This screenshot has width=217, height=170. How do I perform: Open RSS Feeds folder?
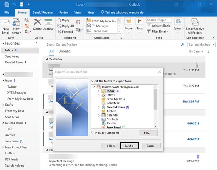click(x=12, y=159)
